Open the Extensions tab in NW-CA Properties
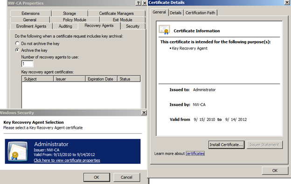291x184 pixels. point(31,14)
